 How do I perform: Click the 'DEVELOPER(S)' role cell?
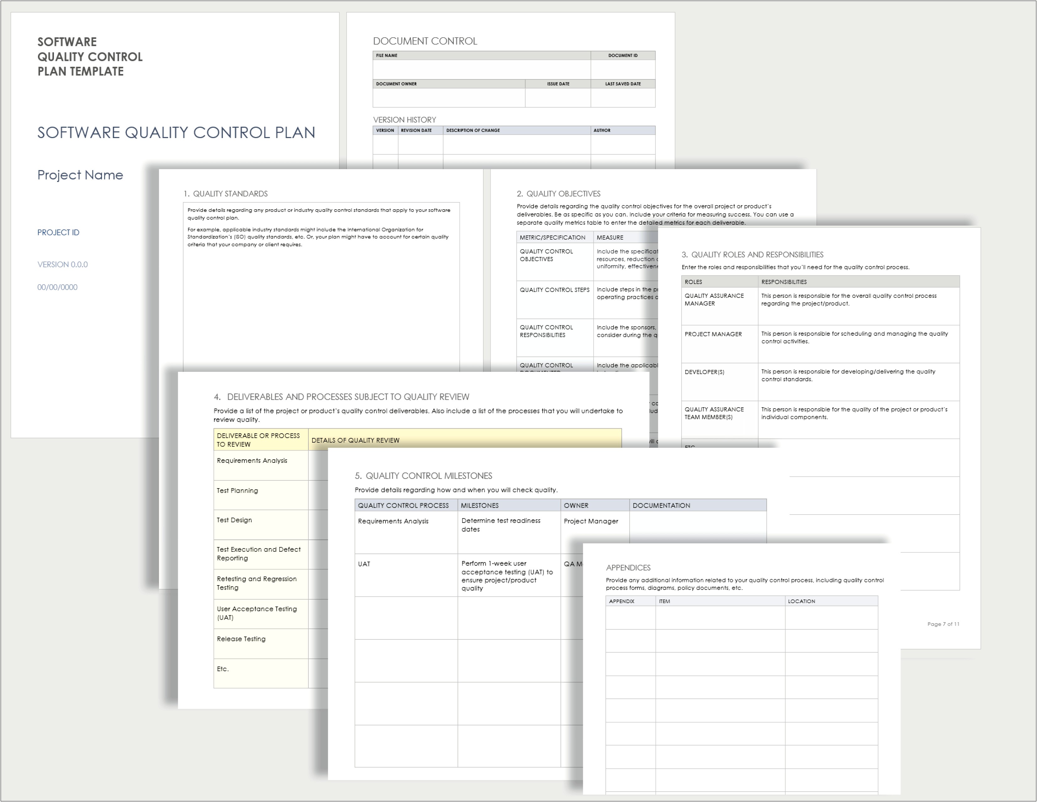coord(719,382)
